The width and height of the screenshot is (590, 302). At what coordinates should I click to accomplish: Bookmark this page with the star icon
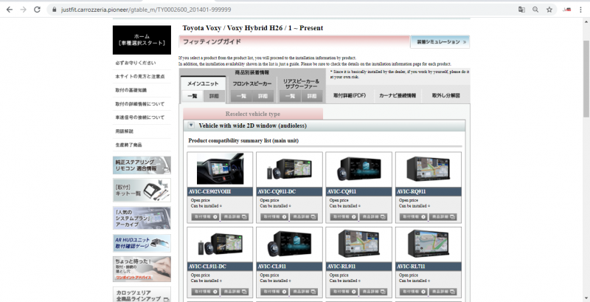coord(549,10)
